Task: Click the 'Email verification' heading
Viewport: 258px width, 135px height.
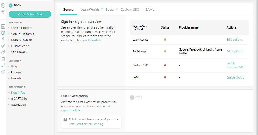Action: 74,96
